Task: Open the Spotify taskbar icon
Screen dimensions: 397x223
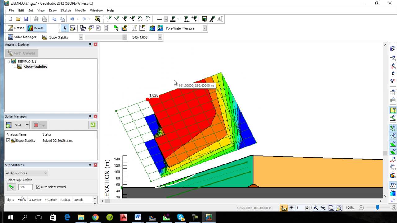Action: 109,217
